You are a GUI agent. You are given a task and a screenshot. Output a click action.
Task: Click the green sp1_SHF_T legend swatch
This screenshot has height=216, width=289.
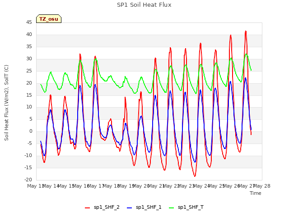pyautogui.click(x=172, y=208)
